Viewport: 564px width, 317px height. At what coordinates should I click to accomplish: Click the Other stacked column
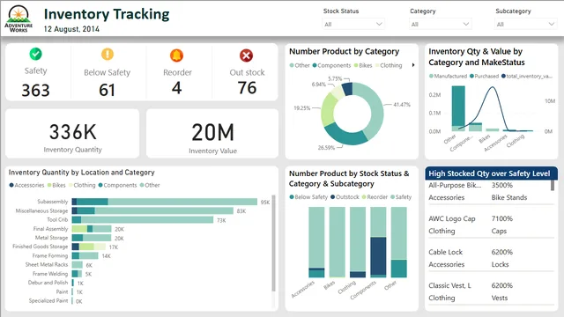click(399, 242)
